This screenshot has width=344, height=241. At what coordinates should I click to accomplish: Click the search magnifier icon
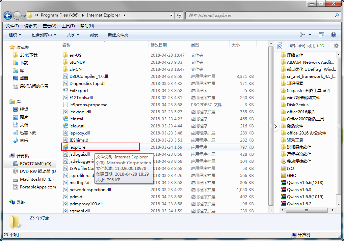(337, 16)
